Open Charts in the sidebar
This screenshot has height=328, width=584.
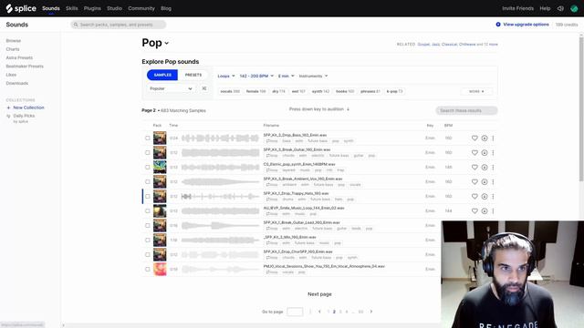(13, 49)
